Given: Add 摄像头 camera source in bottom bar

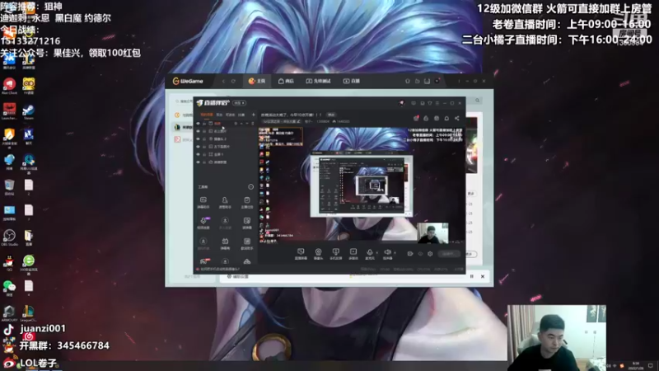Looking at the screenshot, I should pos(318,254).
